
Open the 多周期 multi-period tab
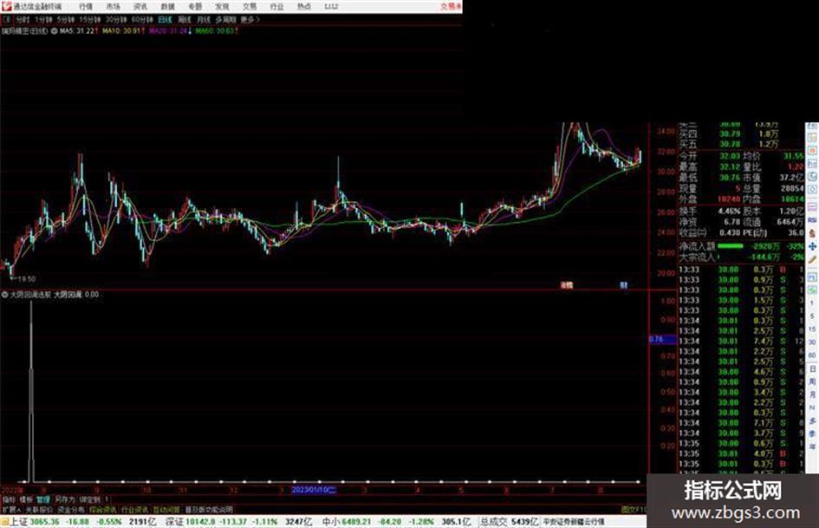click(x=225, y=19)
